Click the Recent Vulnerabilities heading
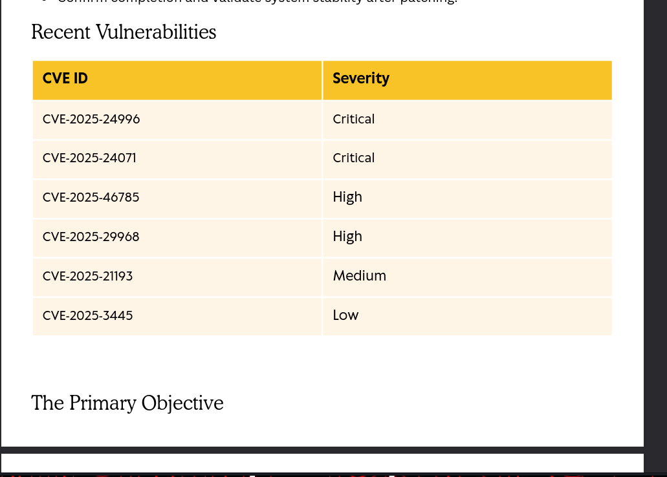667x477 pixels. tap(124, 32)
